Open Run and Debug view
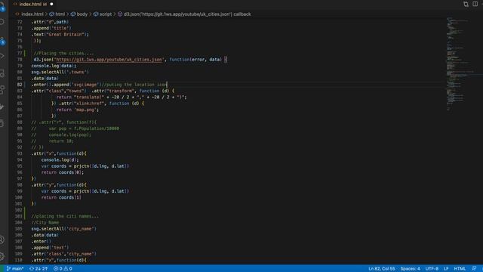Viewport: 483px width, 272px height. tap(2, 57)
